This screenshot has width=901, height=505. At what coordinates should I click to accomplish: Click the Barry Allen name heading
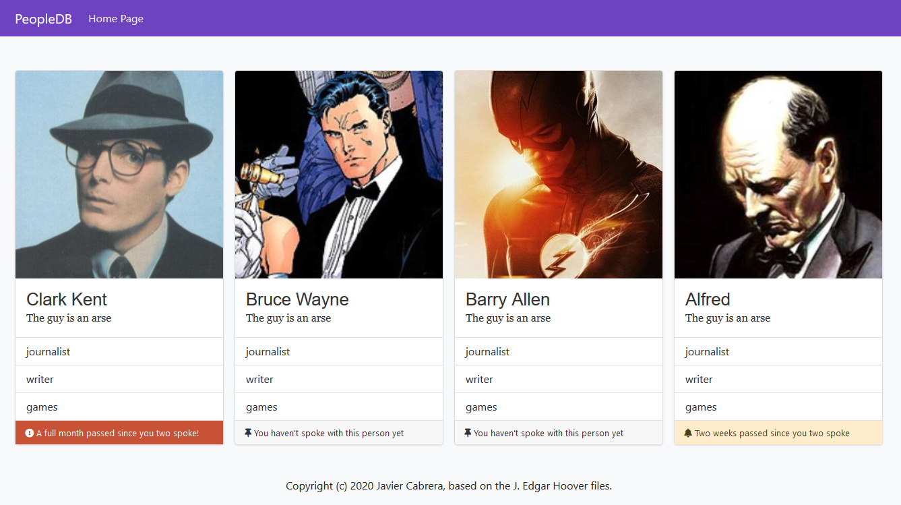(507, 299)
